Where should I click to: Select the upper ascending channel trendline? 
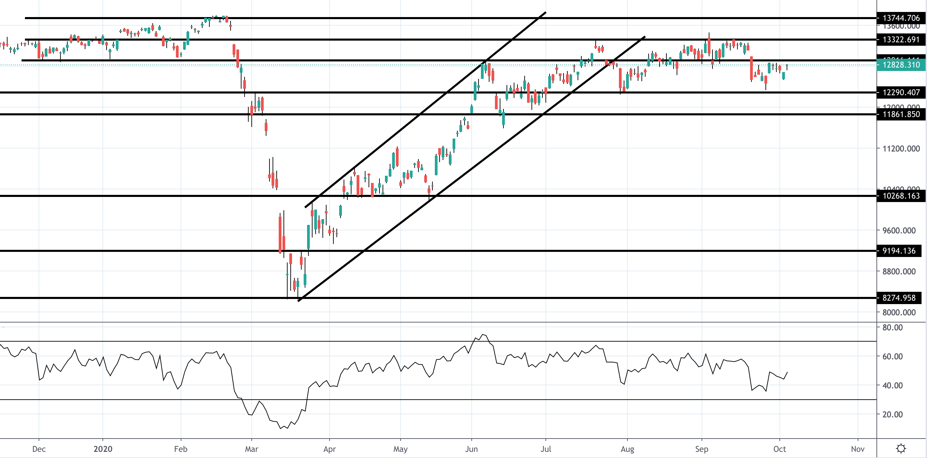(x=425, y=110)
